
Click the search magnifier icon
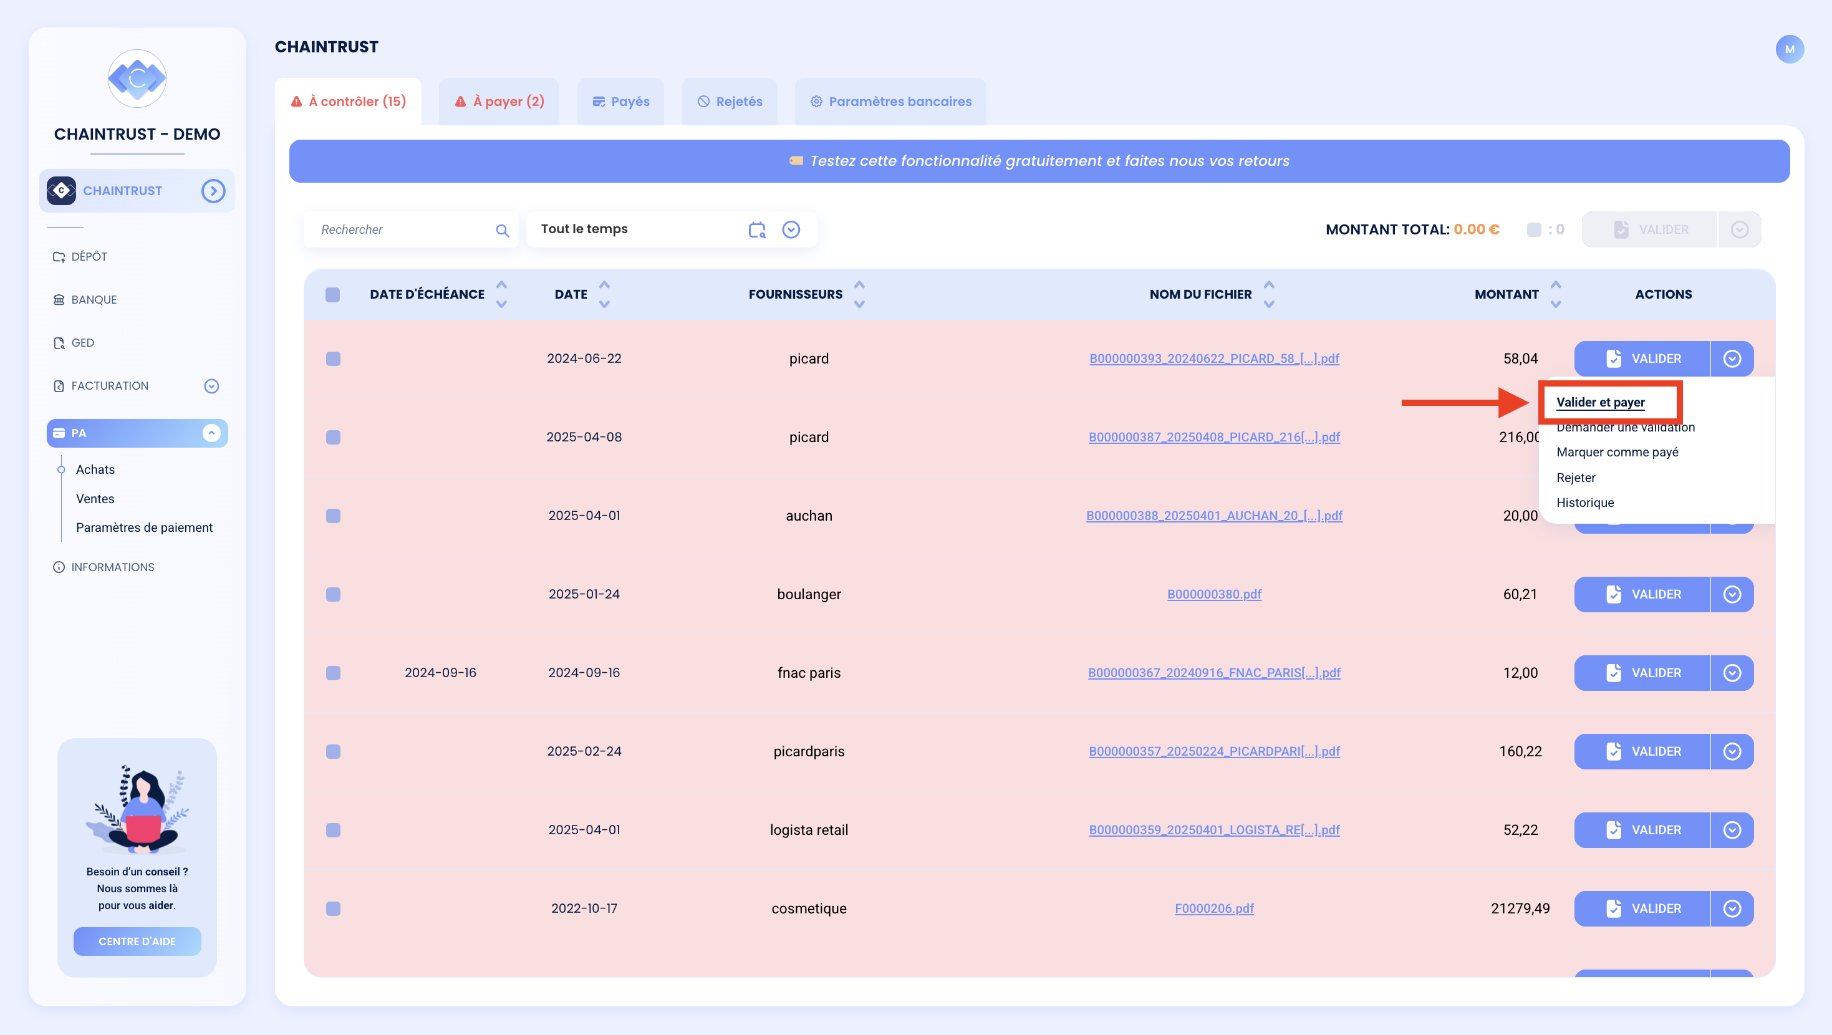pyautogui.click(x=502, y=230)
